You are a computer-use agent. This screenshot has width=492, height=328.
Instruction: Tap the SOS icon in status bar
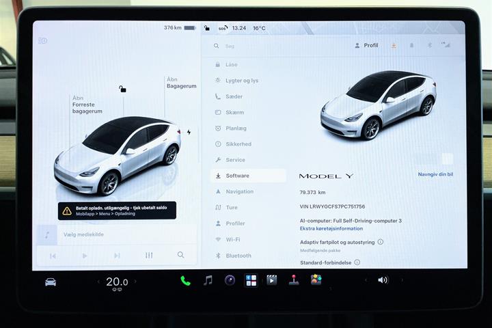(223, 28)
